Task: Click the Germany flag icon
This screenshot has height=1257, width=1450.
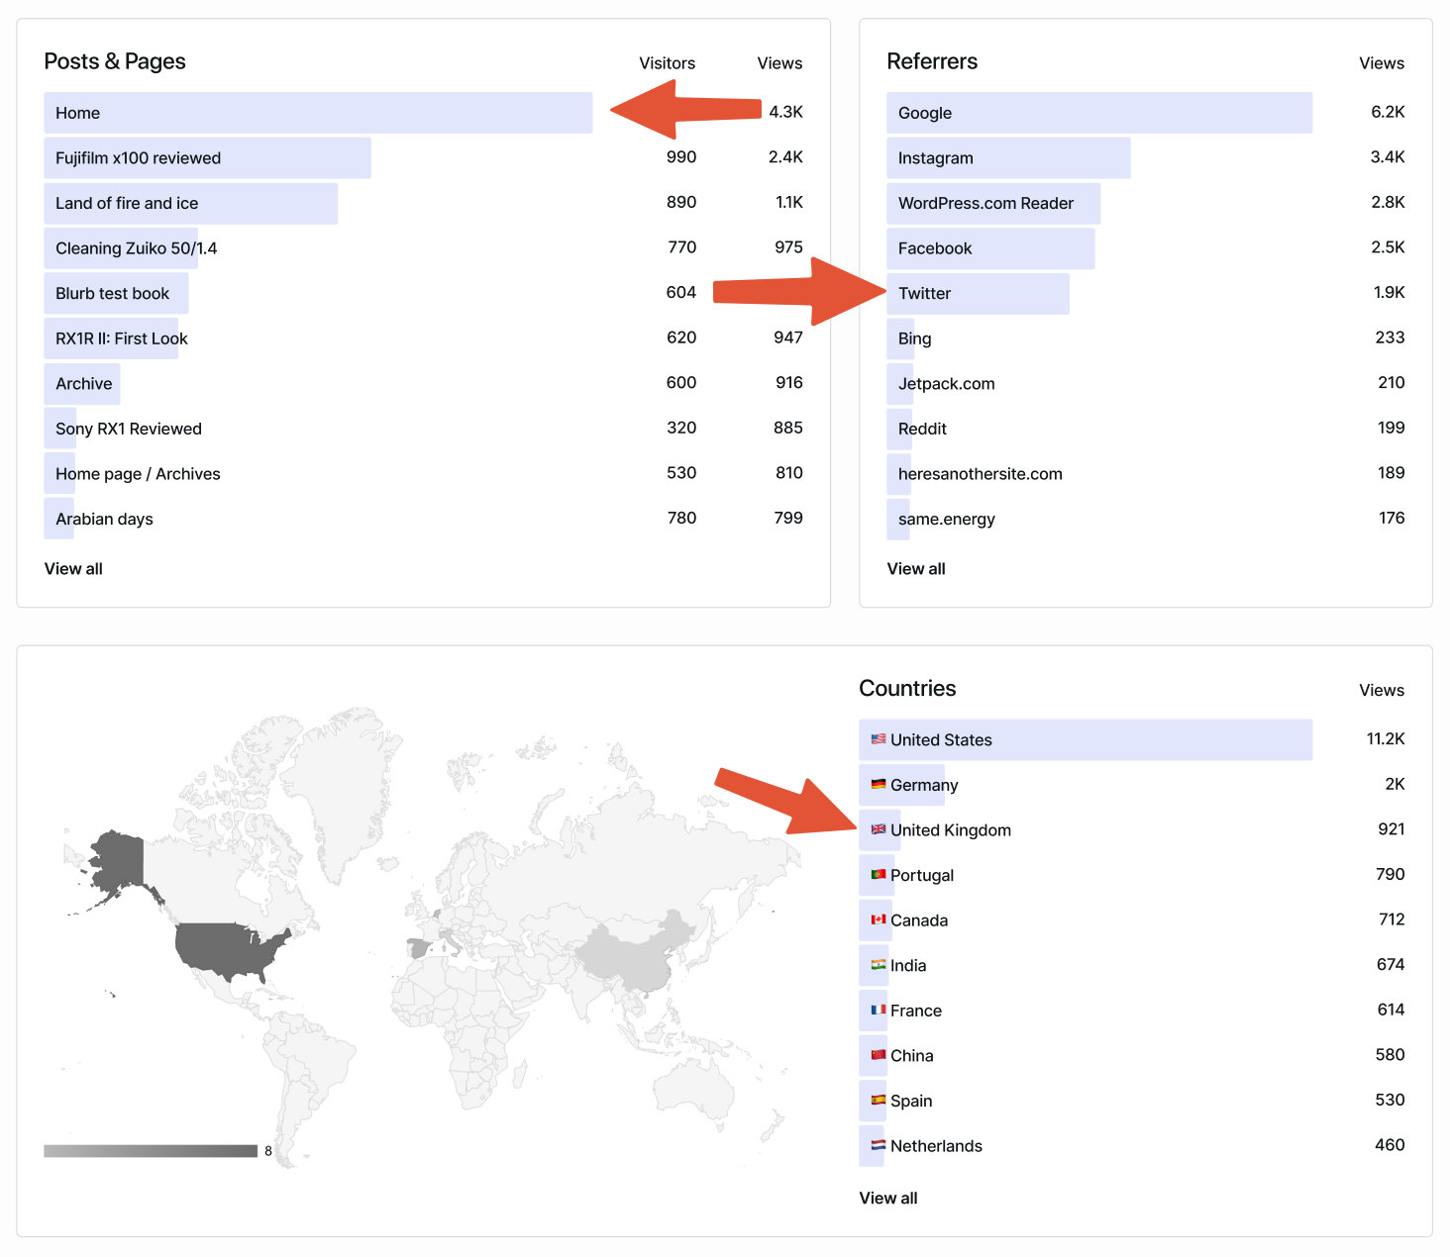Action: click(877, 784)
